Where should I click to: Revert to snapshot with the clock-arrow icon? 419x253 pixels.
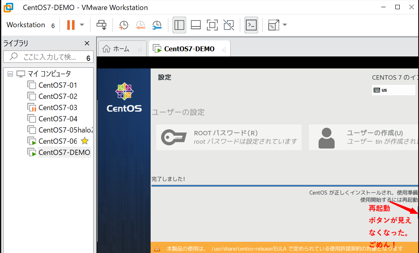click(140, 25)
